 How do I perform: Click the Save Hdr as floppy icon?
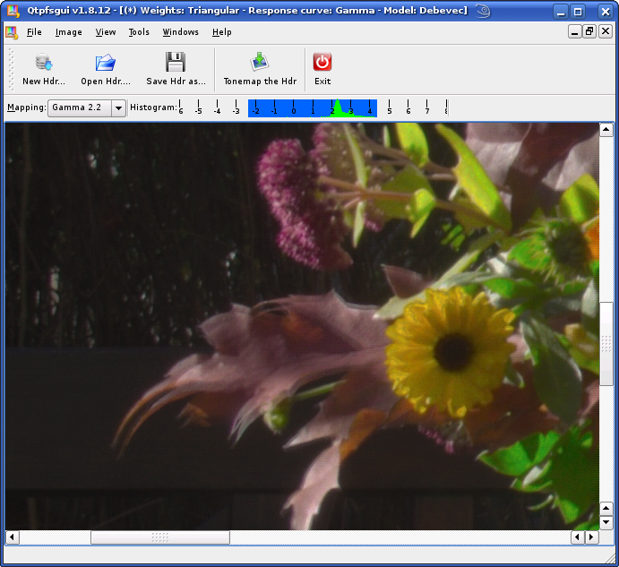pos(176,62)
